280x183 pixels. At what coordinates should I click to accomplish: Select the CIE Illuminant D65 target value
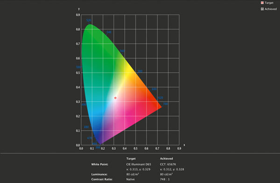coord(139,164)
